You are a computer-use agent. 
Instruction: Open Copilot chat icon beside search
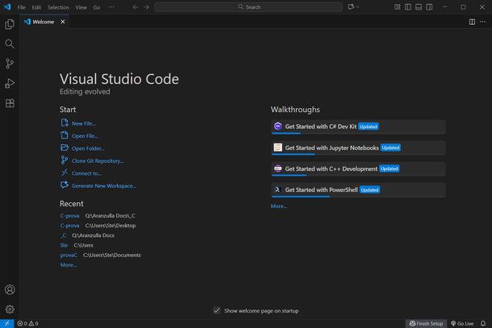(351, 7)
